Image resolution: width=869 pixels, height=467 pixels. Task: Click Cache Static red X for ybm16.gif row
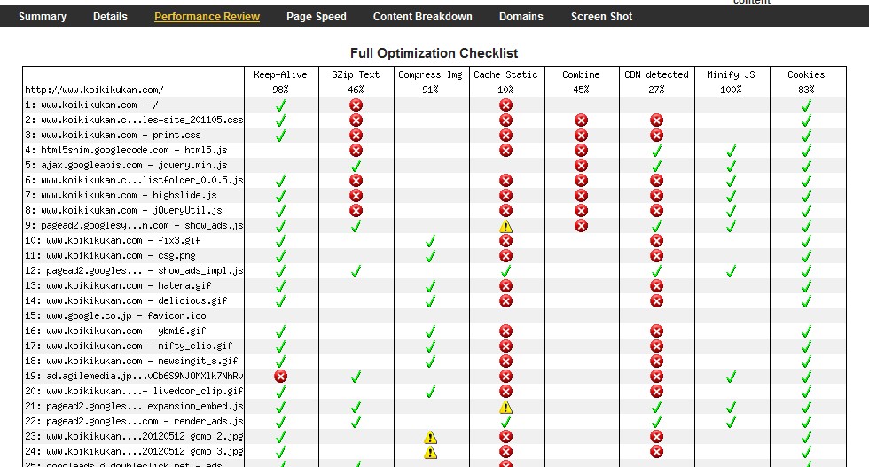(505, 331)
